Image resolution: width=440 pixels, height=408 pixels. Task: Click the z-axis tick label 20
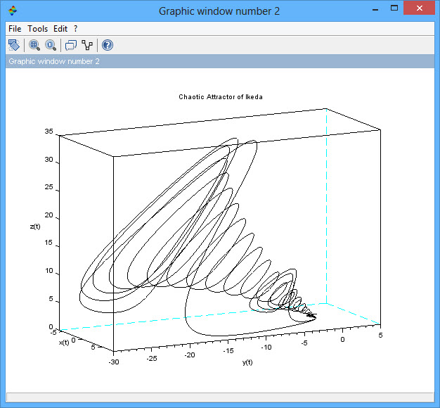click(x=48, y=215)
